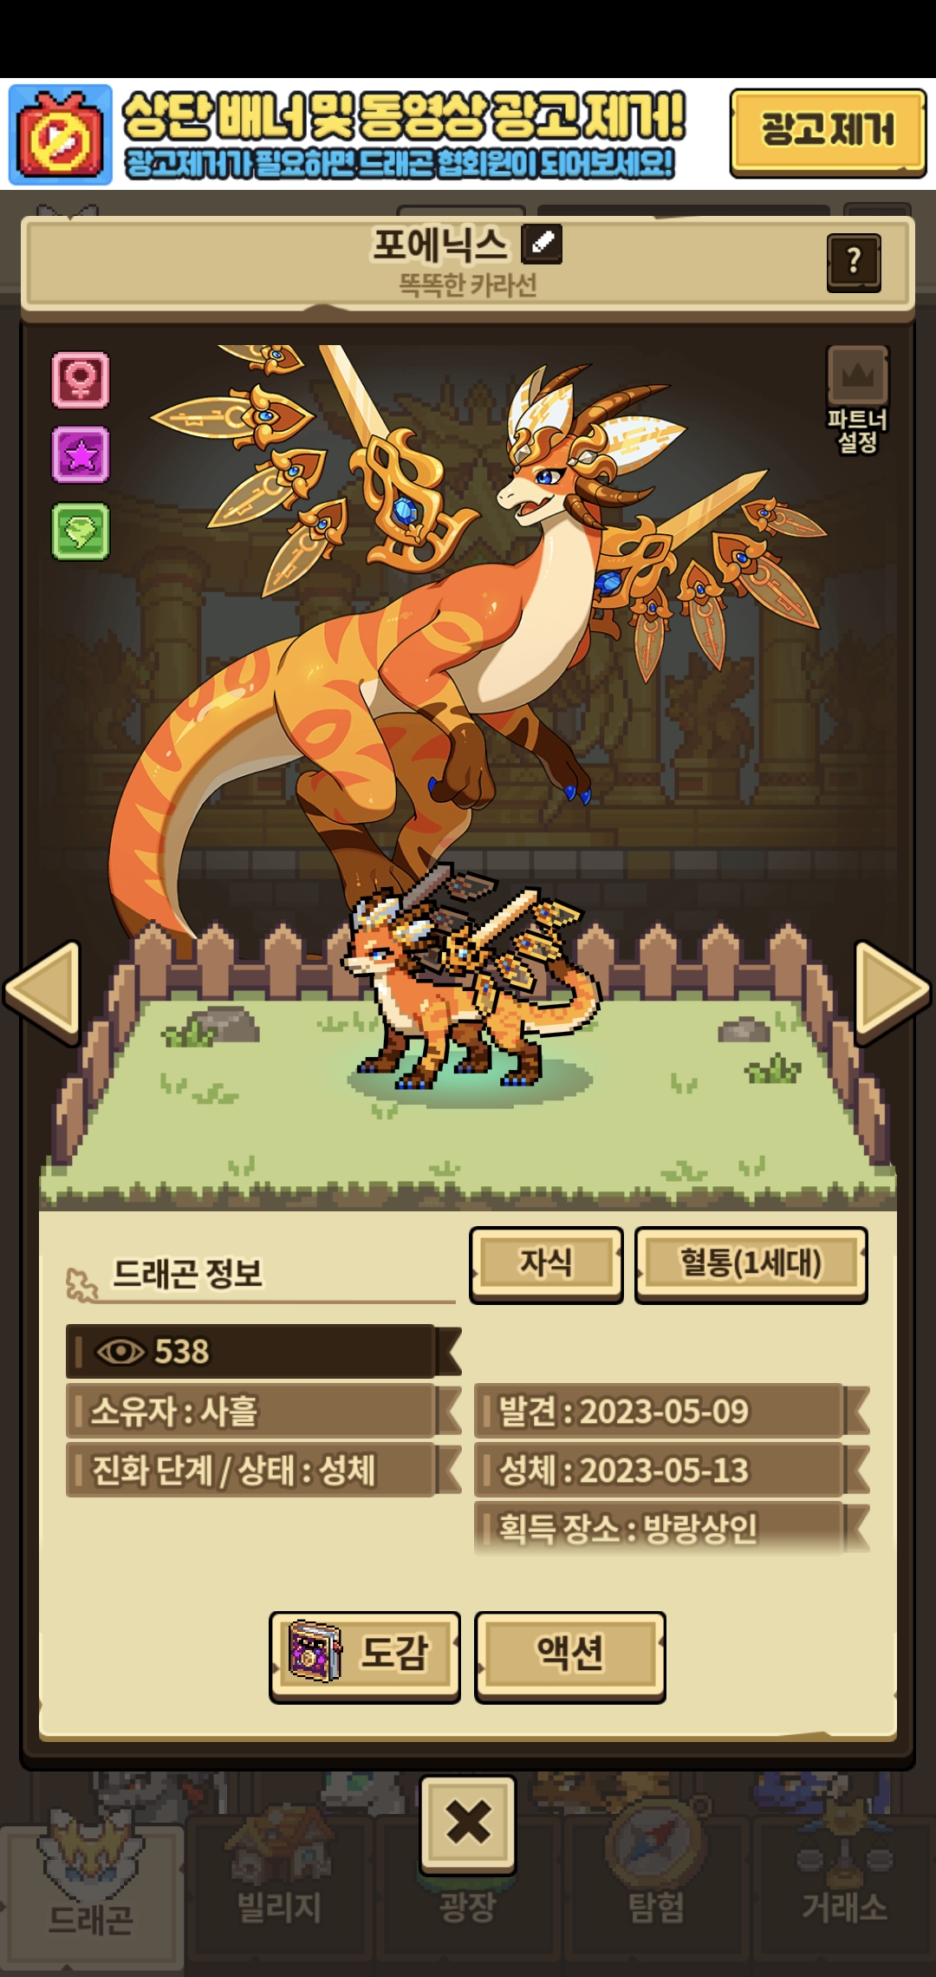
Task: Switch to the 드래곤 bottom tab
Action: 91,1890
